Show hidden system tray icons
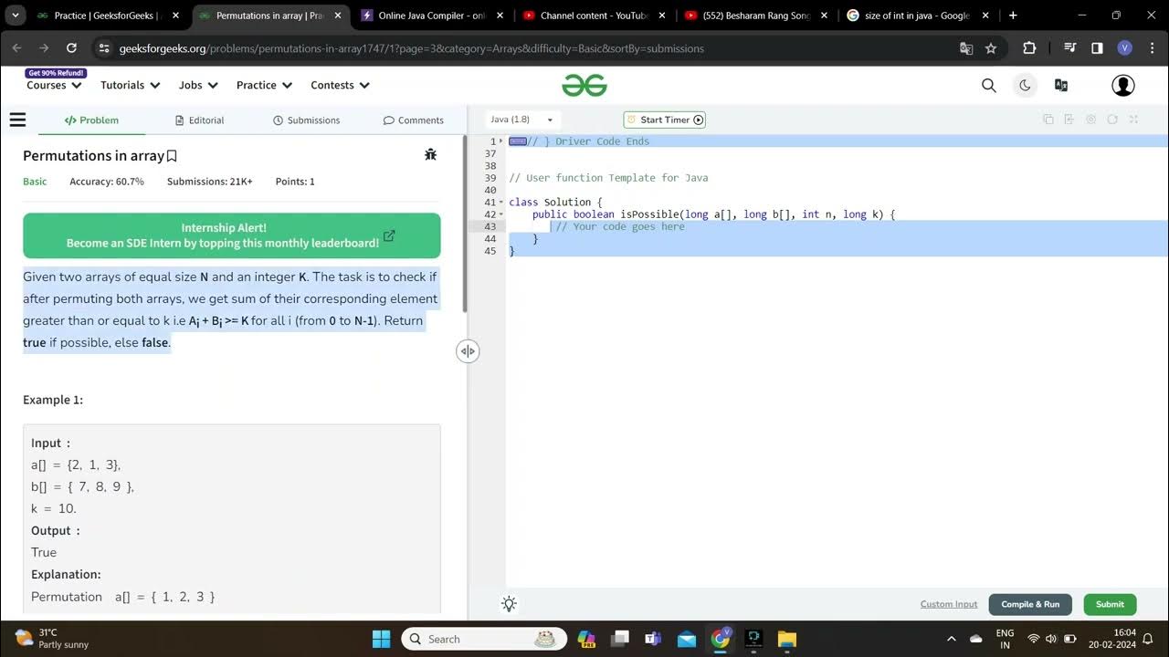The image size is (1169, 657). click(x=951, y=639)
